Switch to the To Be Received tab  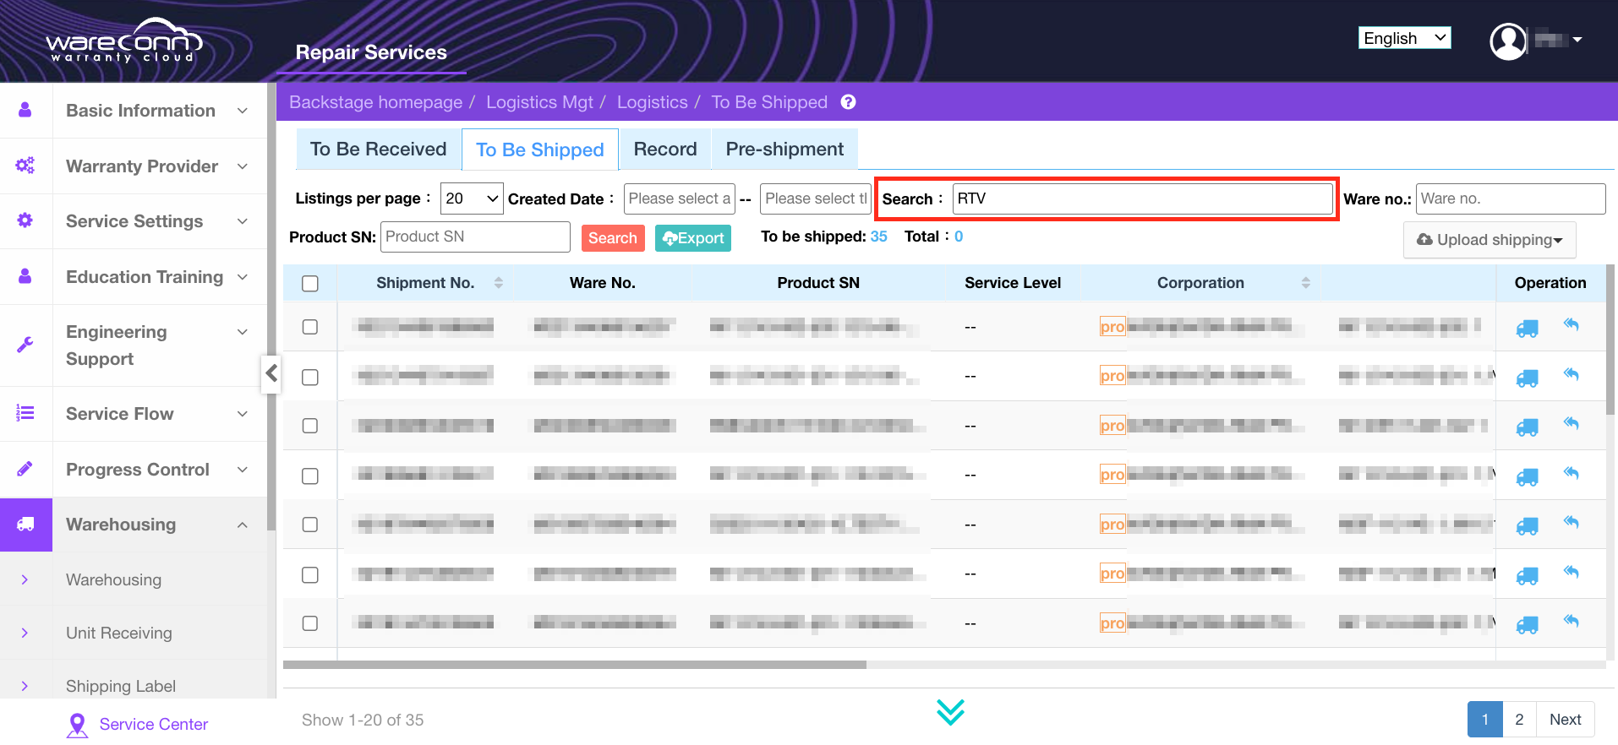click(378, 150)
